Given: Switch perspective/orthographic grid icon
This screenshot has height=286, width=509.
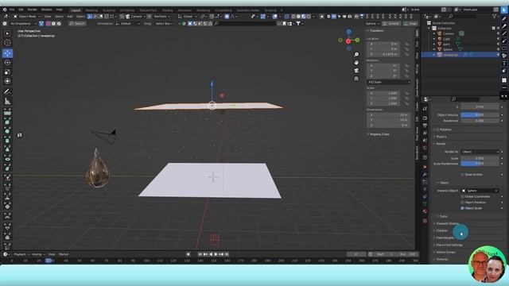Looking at the screenshot, I should [356, 79].
